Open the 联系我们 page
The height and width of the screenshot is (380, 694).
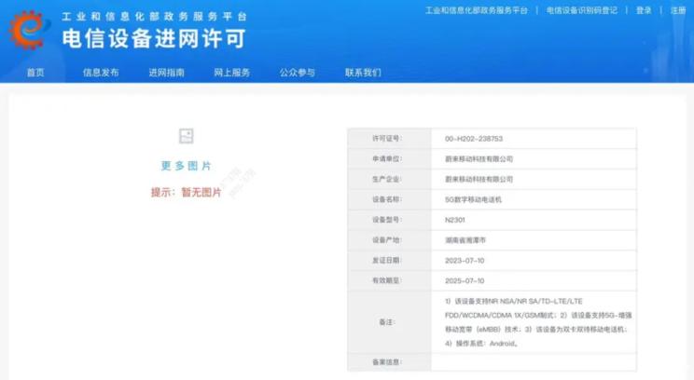(363, 73)
